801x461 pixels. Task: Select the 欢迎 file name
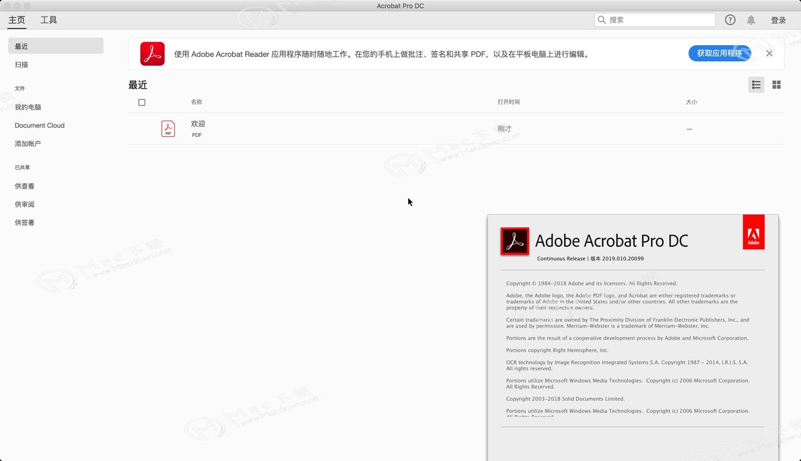click(x=198, y=124)
